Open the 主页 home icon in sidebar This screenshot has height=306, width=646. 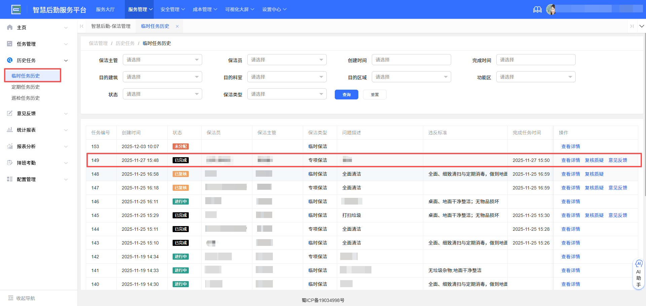pyautogui.click(x=10, y=27)
